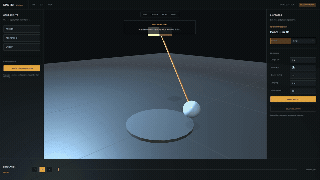Switch to the Front camera view

tap(164, 14)
